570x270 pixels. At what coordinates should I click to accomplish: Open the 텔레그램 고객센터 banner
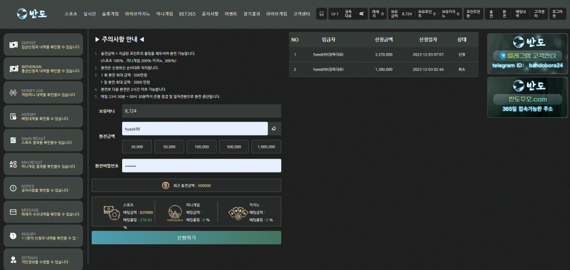(527, 54)
